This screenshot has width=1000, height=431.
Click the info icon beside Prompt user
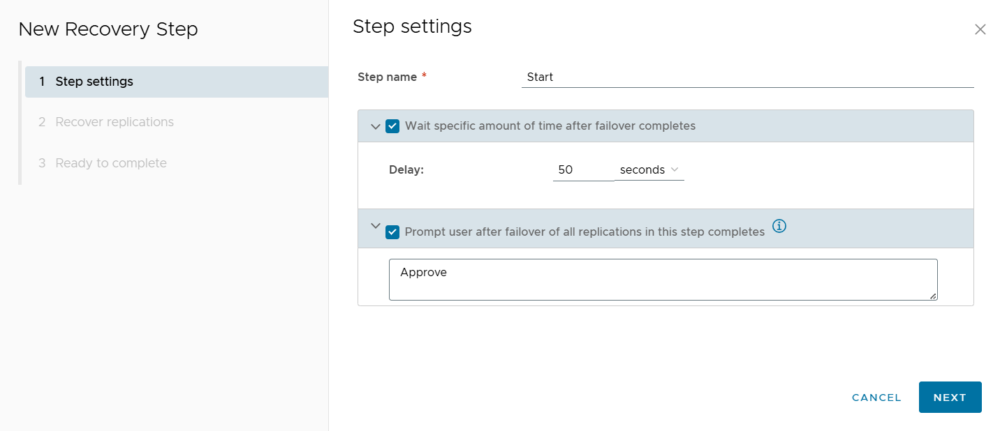coord(780,226)
